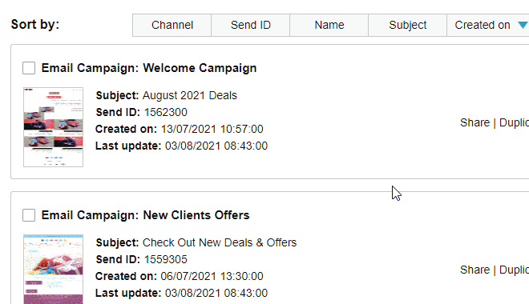This screenshot has width=529, height=304.
Task: Toggle the blue sort direction arrow
Action: coord(523,25)
